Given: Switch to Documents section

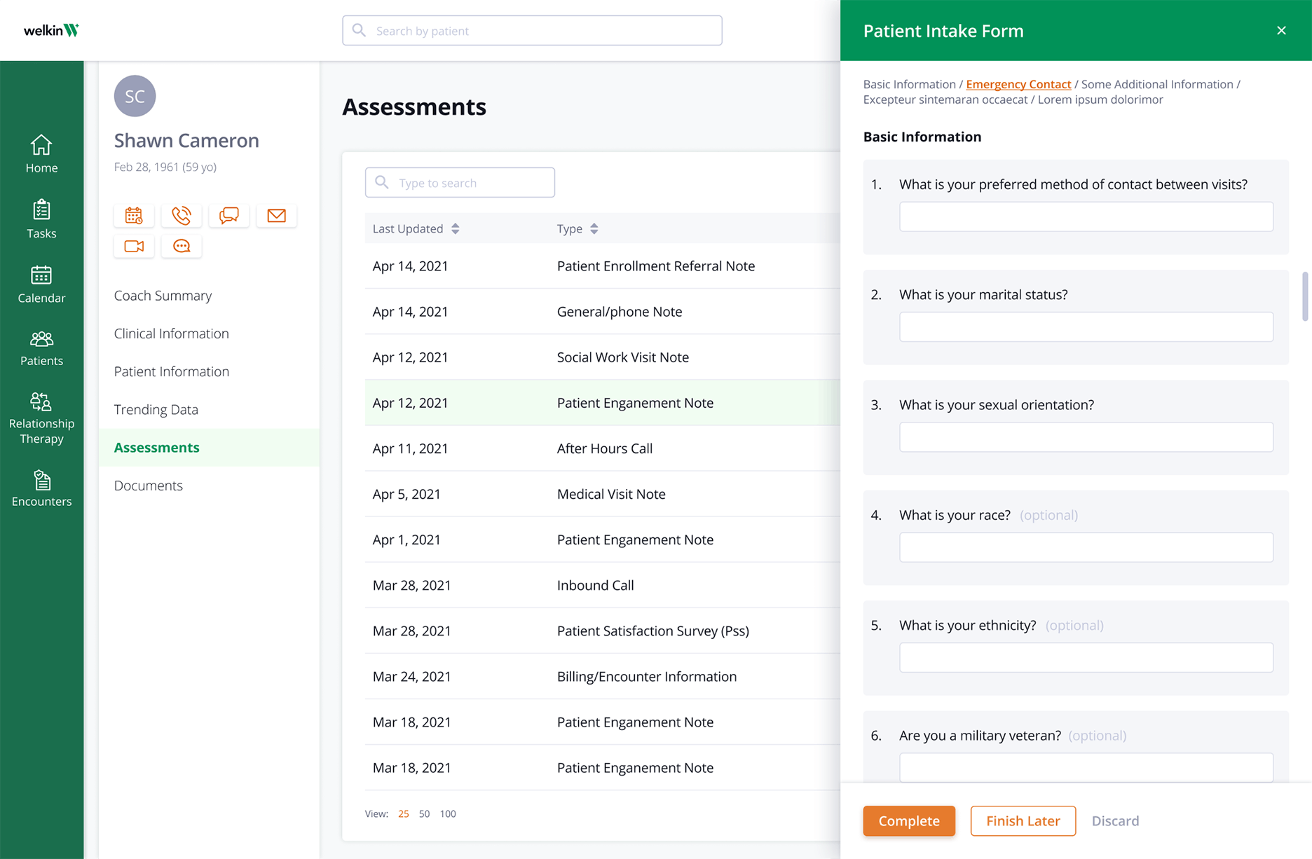Looking at the screenshot, I should point(149,486).
